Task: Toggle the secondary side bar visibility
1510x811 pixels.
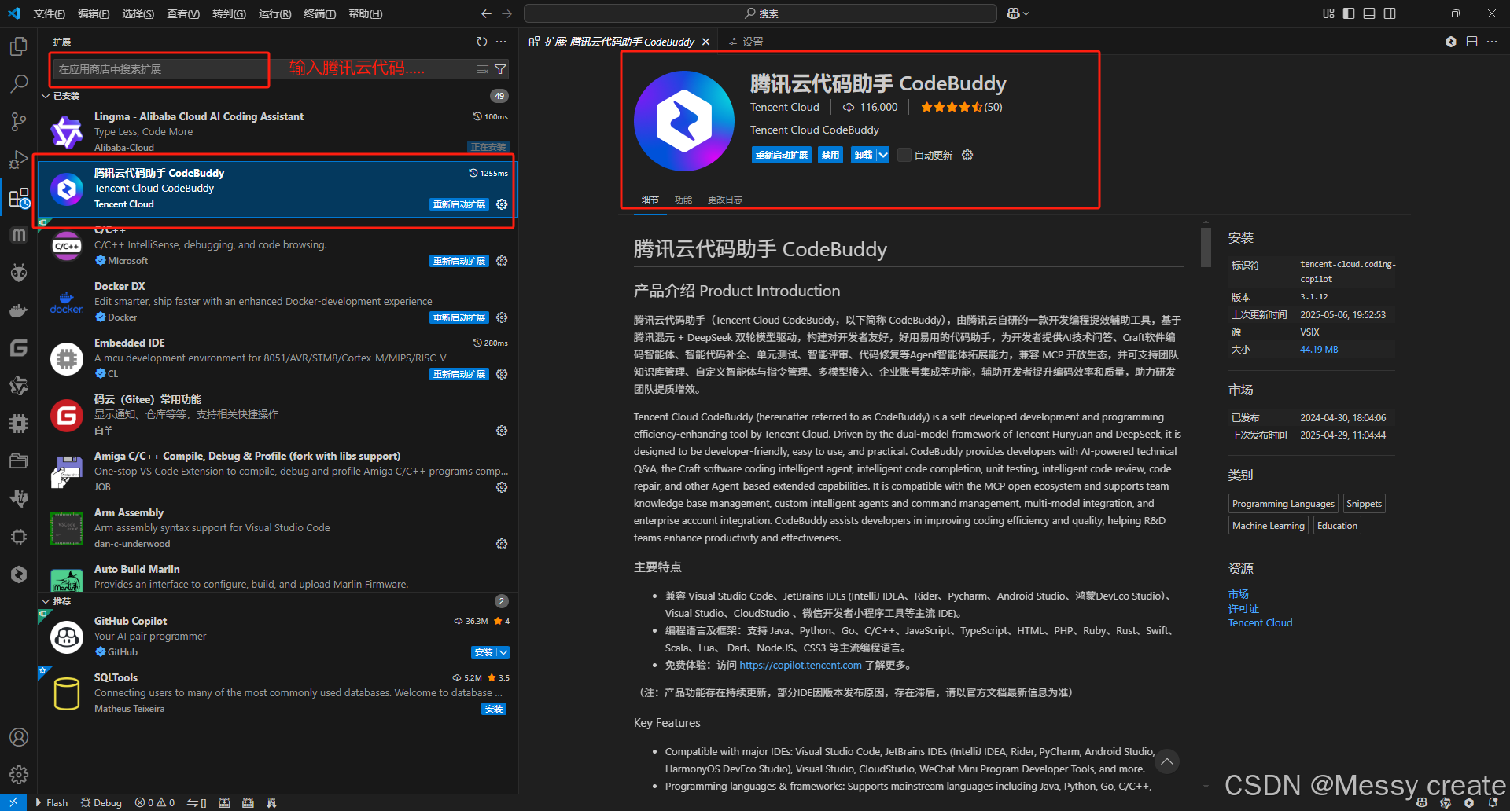Action: pos(1390,13)
